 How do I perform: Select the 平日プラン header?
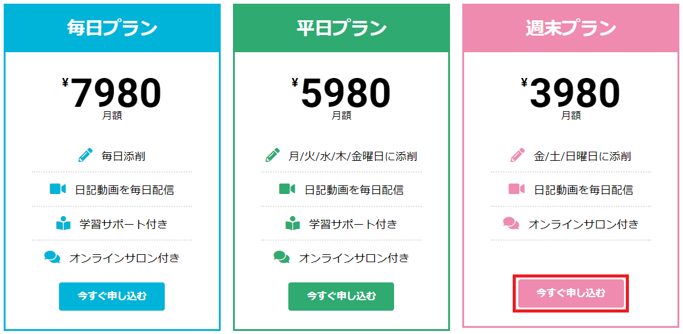(x=341, y=28)
